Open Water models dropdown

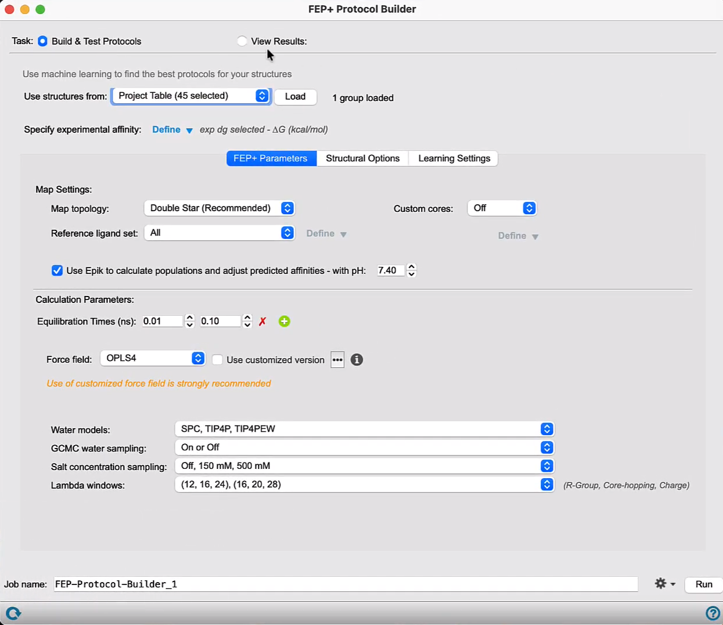click(365, 429)
